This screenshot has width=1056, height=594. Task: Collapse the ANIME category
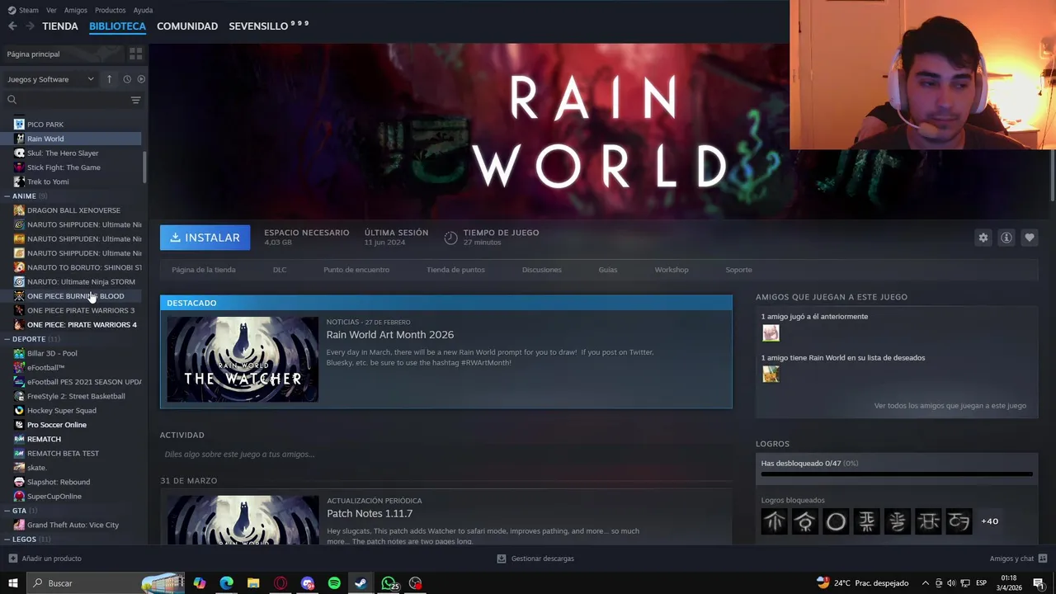pos(7,196)
